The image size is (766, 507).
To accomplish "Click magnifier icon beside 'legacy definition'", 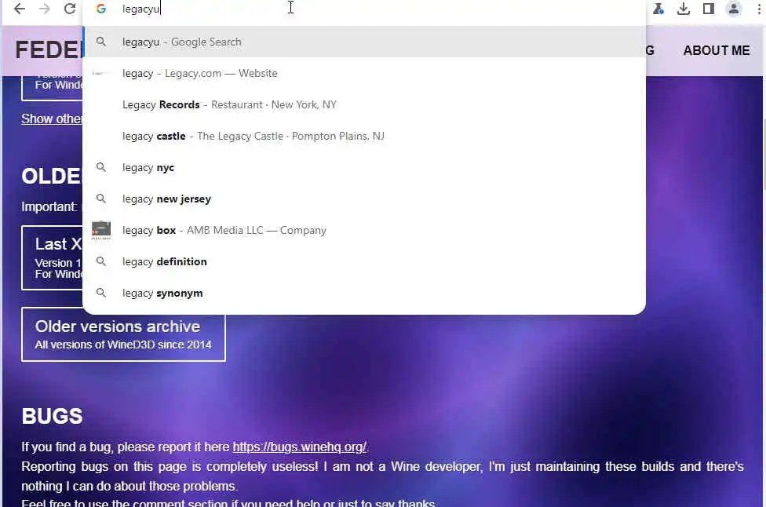I will (101, 261).
